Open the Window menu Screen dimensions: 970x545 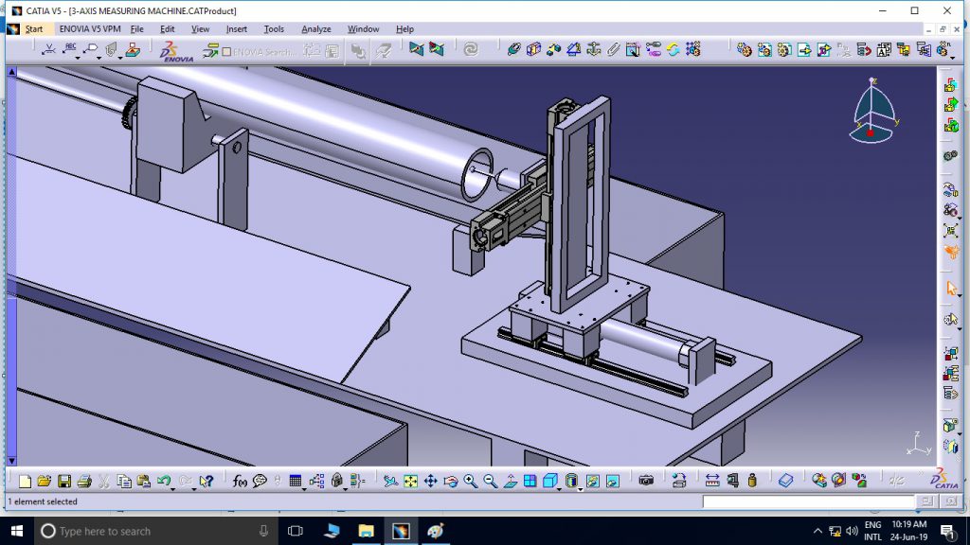click(x=363, y=29)
